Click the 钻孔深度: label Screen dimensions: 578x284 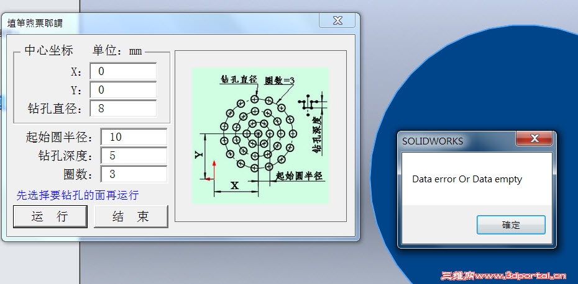(x=66, y=156)
